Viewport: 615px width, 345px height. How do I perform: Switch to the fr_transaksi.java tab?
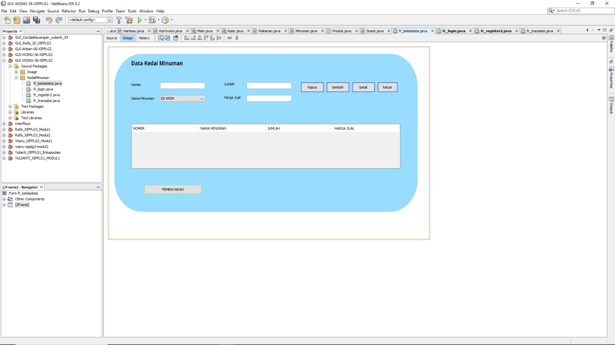click(539, 31)
